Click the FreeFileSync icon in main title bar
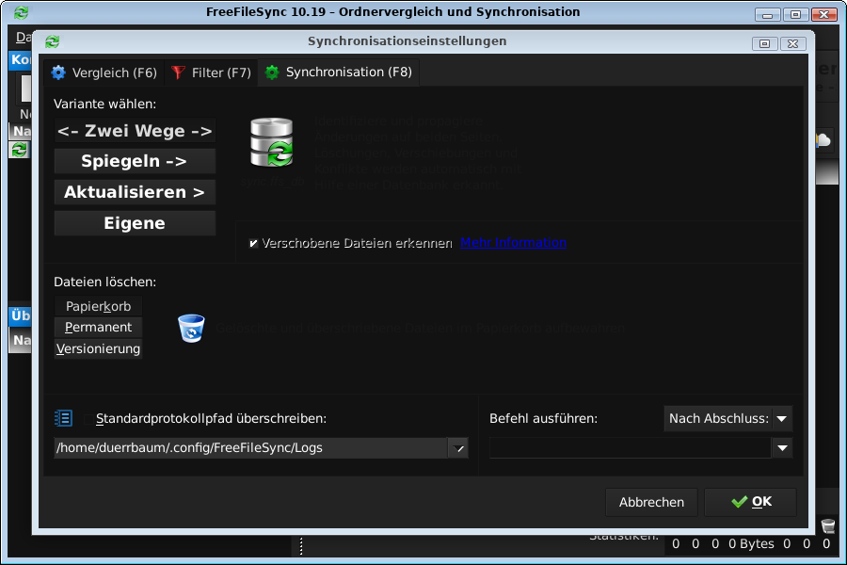The height and width of the screenshot is (565, 847). coord(21,12)
